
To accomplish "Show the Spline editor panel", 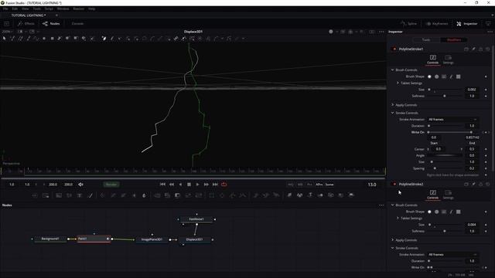I will [x=409, y=24].
